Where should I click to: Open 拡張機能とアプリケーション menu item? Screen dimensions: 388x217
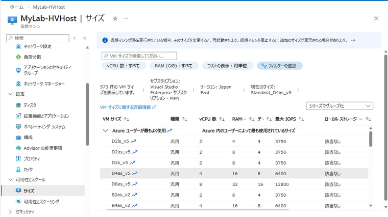[46, 116]
